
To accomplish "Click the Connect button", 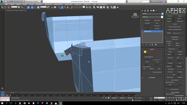I will (175, 24).
